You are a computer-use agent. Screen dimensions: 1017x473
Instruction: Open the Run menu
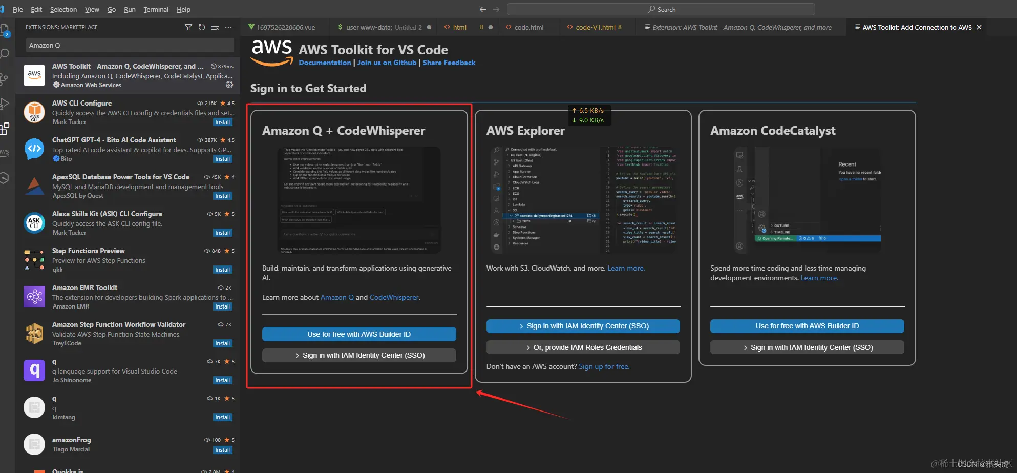pyautogui.click(x=130, y=9)
